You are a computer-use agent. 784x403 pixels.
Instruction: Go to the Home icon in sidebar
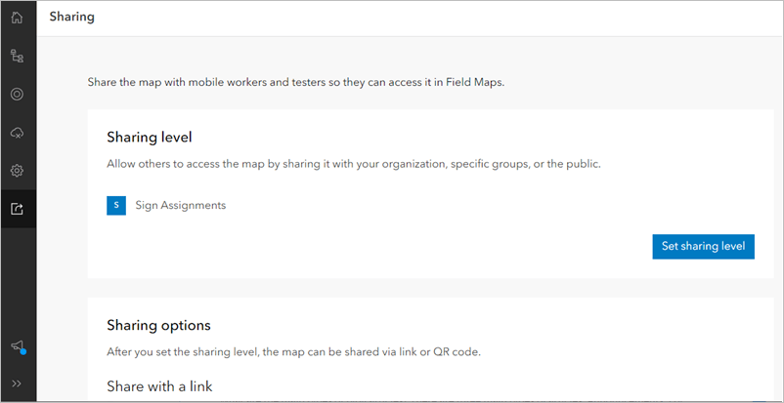17,18
